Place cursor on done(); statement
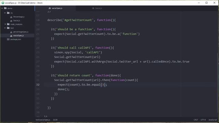 click(64, 89)
